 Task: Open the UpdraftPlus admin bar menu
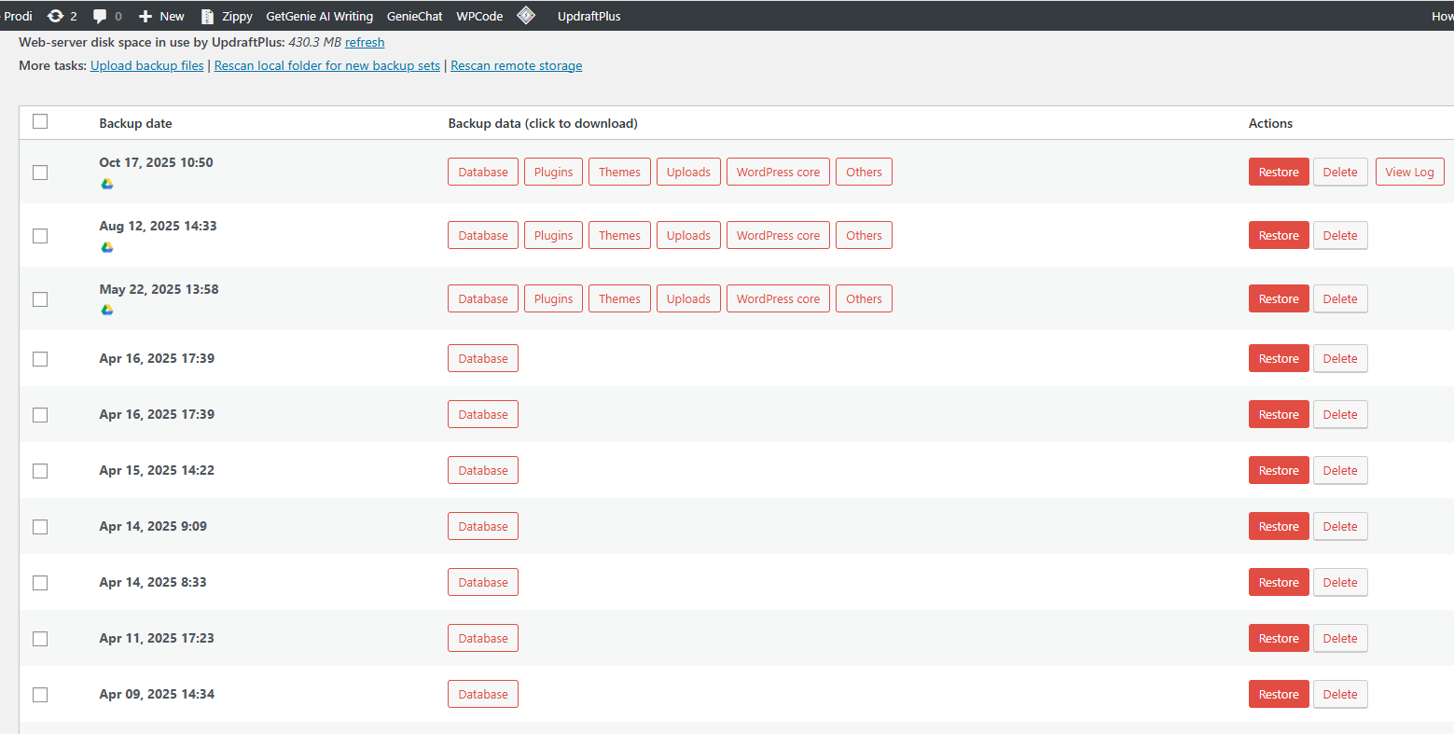(x=589, y=16)
